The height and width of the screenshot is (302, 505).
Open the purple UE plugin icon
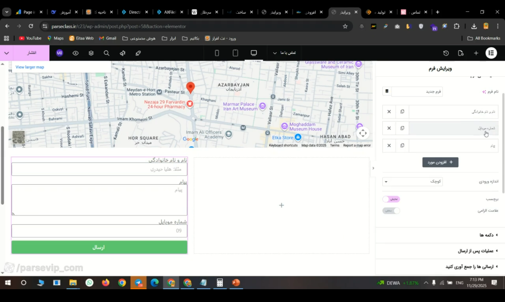(x=60, y=53)
